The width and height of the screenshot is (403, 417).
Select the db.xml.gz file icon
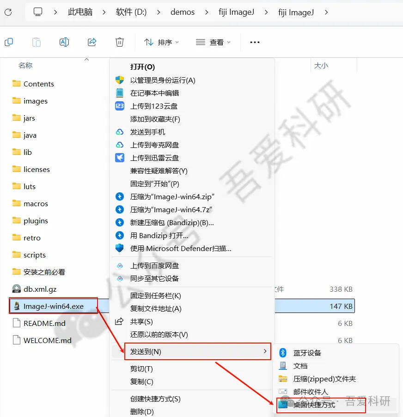(x=17, y=289)
